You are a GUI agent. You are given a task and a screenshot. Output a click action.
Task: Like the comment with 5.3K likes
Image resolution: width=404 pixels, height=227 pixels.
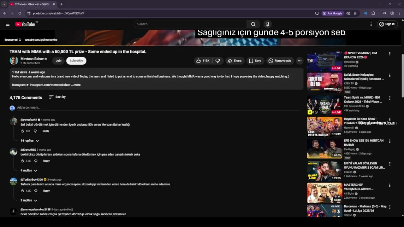tap(22, 161)
